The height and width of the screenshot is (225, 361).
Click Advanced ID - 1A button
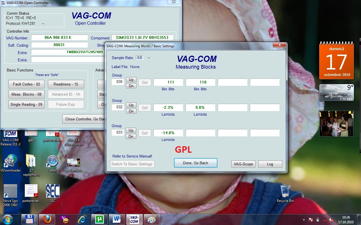pyautogui.click(x=66, y=94)
